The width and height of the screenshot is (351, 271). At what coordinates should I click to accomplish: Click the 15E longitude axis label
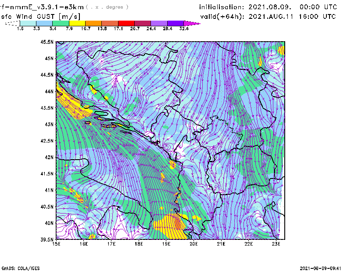point(57,243)
